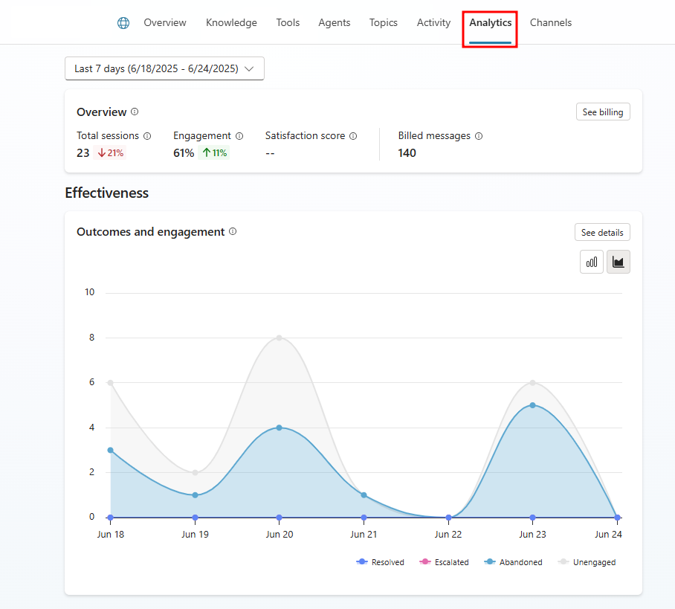Click the Abandoned data point on Jun 20
The height and width of the screenshot is (609, 675).
280,428
